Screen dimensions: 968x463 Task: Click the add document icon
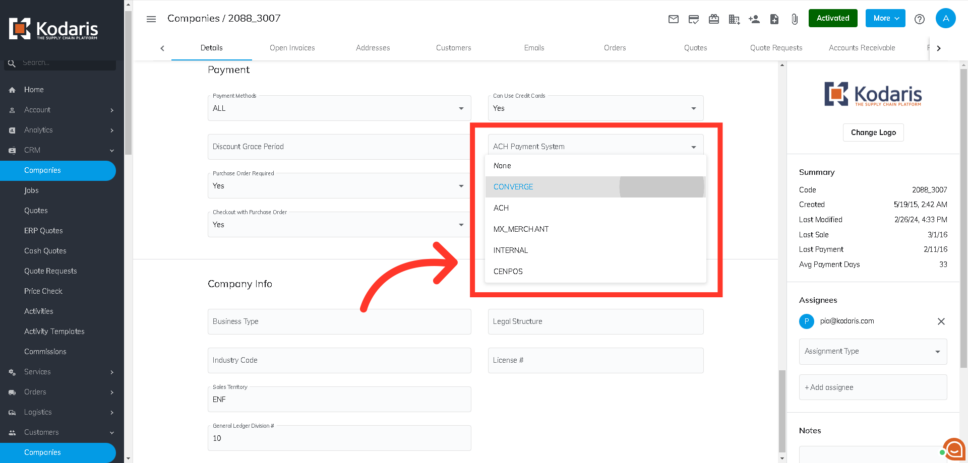[774, 19]
